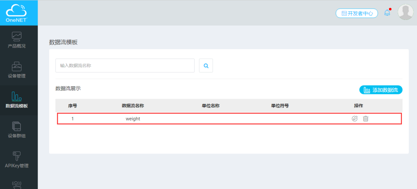Select 数据流模板 in the sidebar
Screen dimensions: 417x189
tap(17, 100)
